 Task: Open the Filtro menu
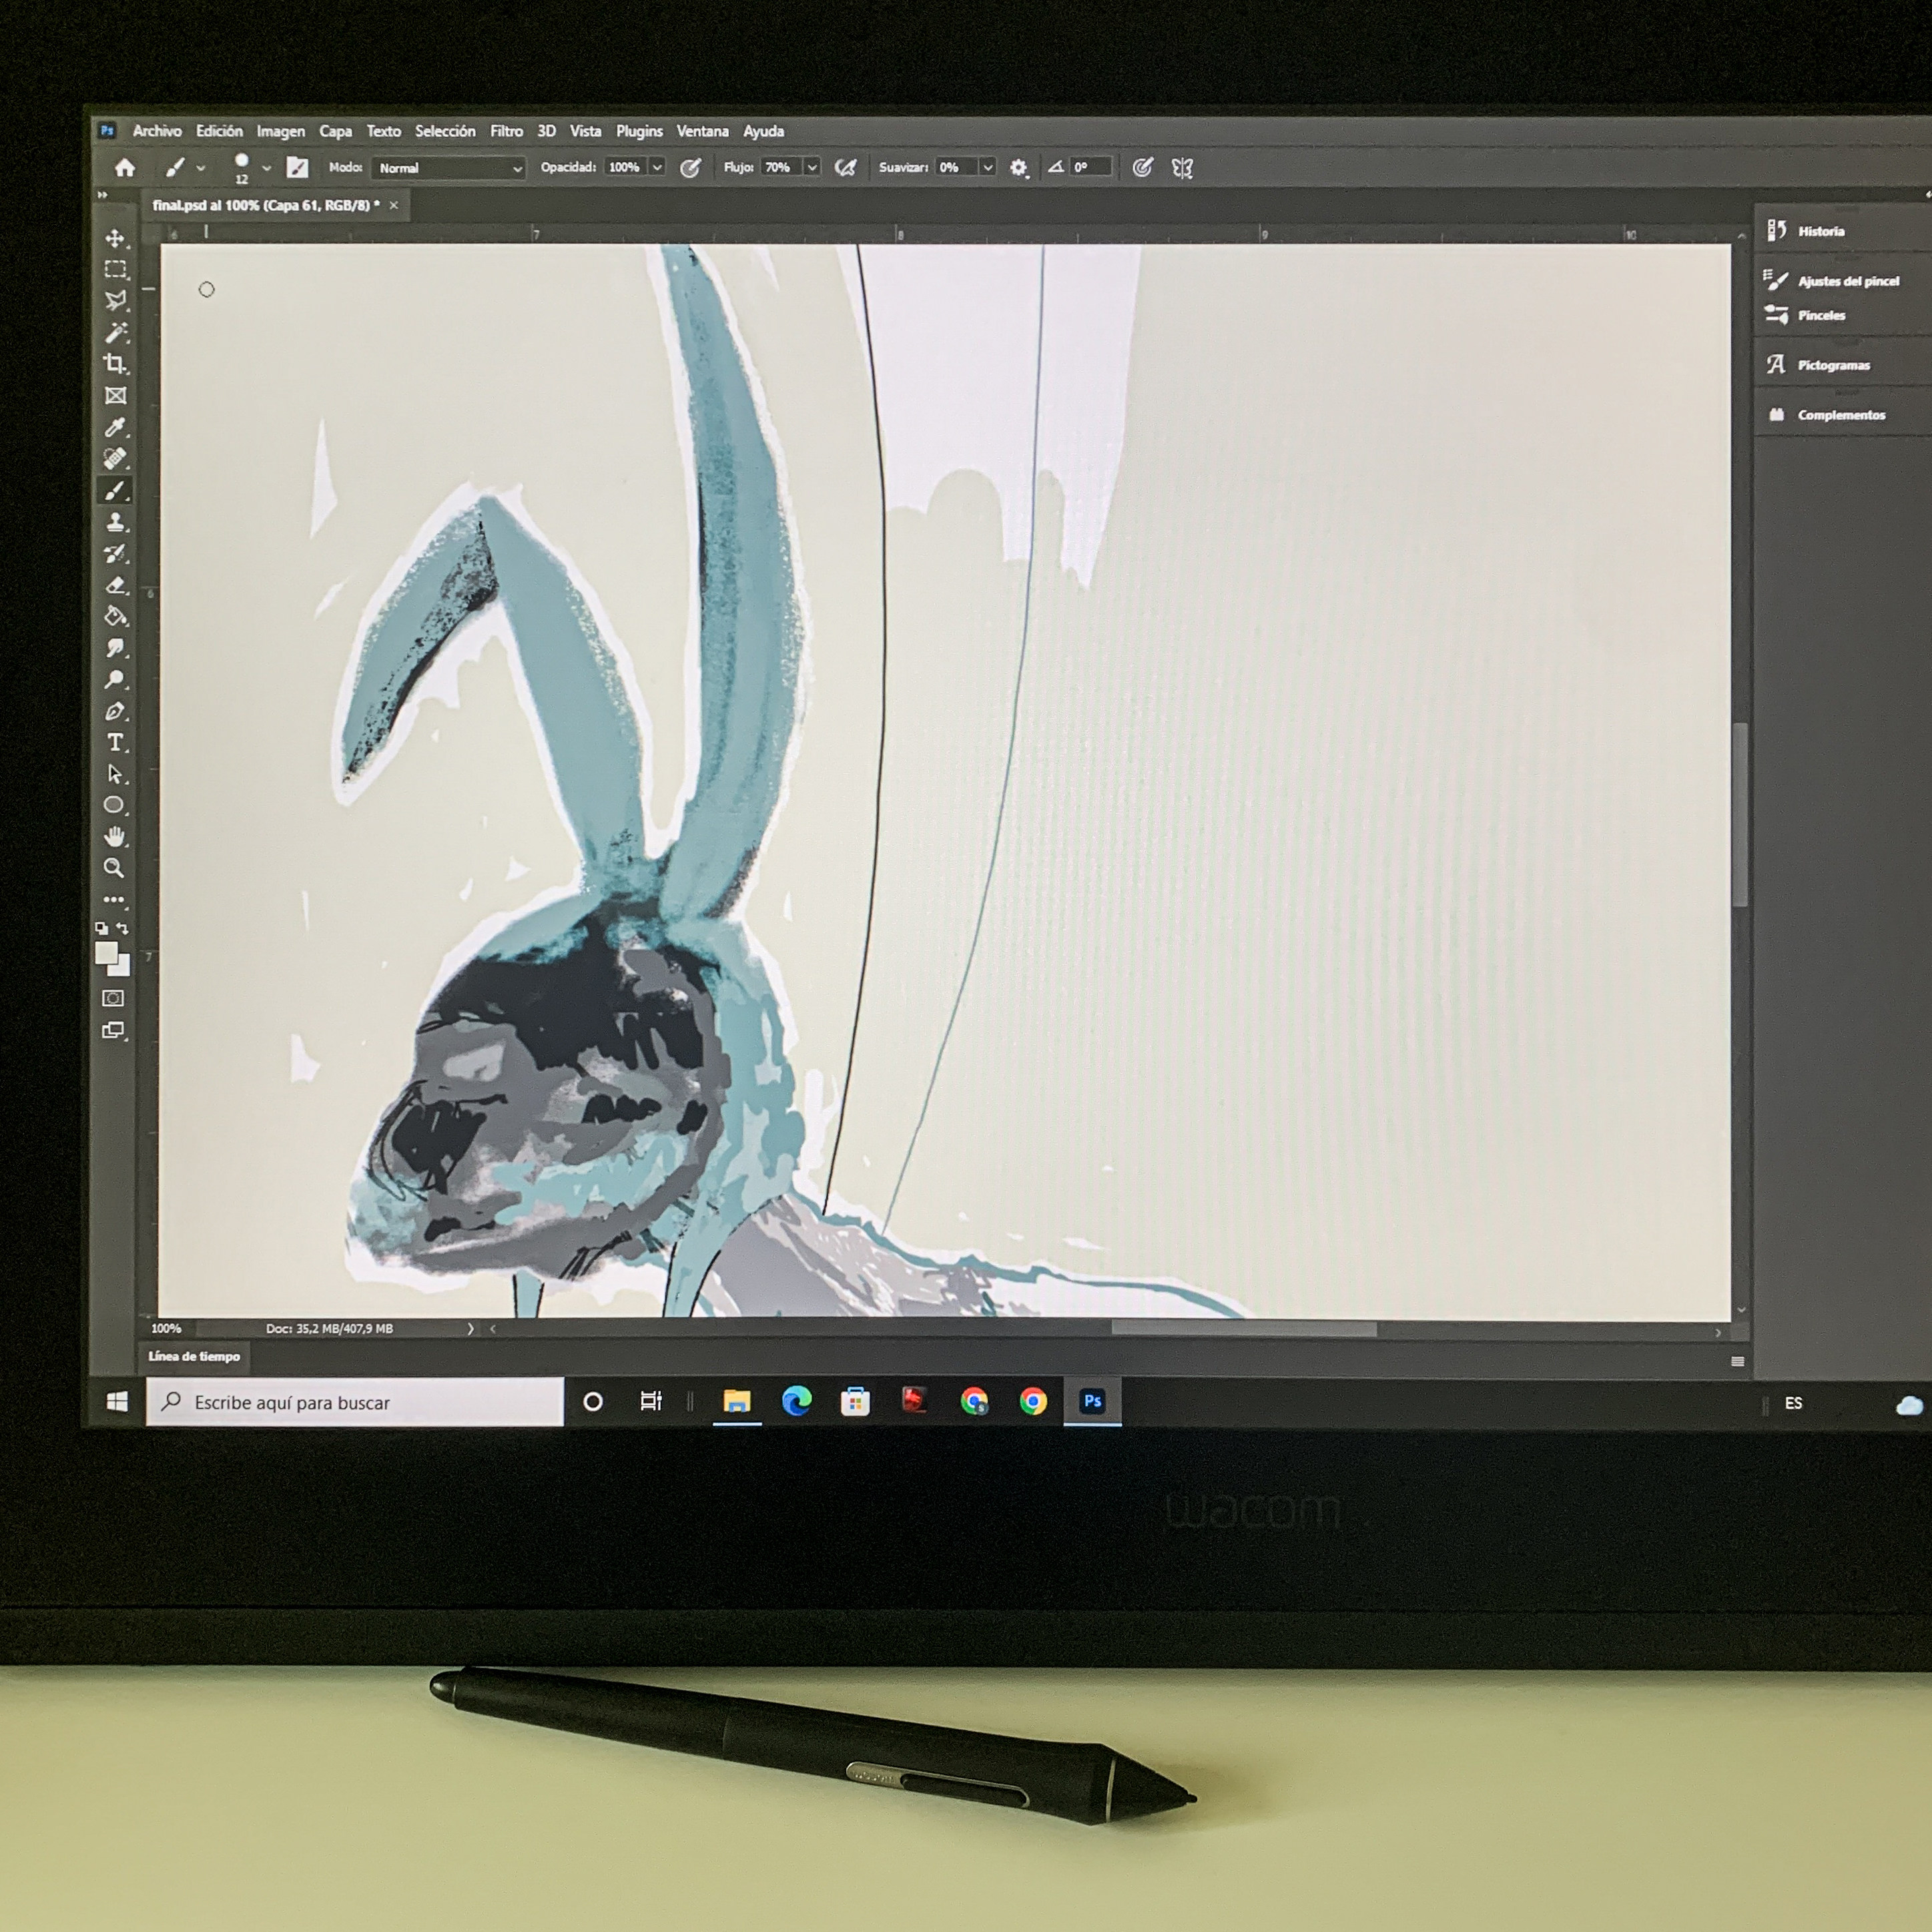pos(506,131)
